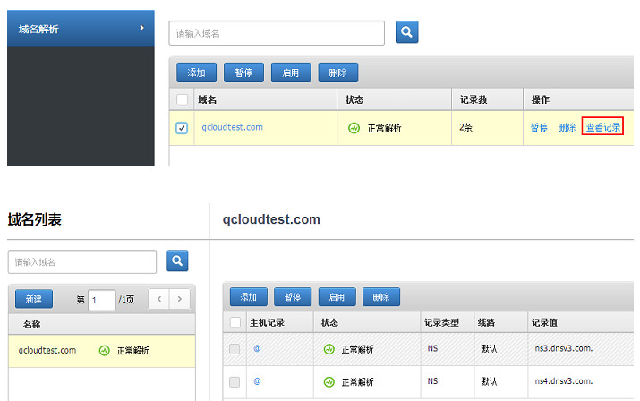Screen dimensions: 640x401
Task: Click the domain list search input field
Action: 82,261
